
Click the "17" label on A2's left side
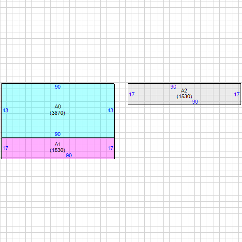[x=132, y=94]
